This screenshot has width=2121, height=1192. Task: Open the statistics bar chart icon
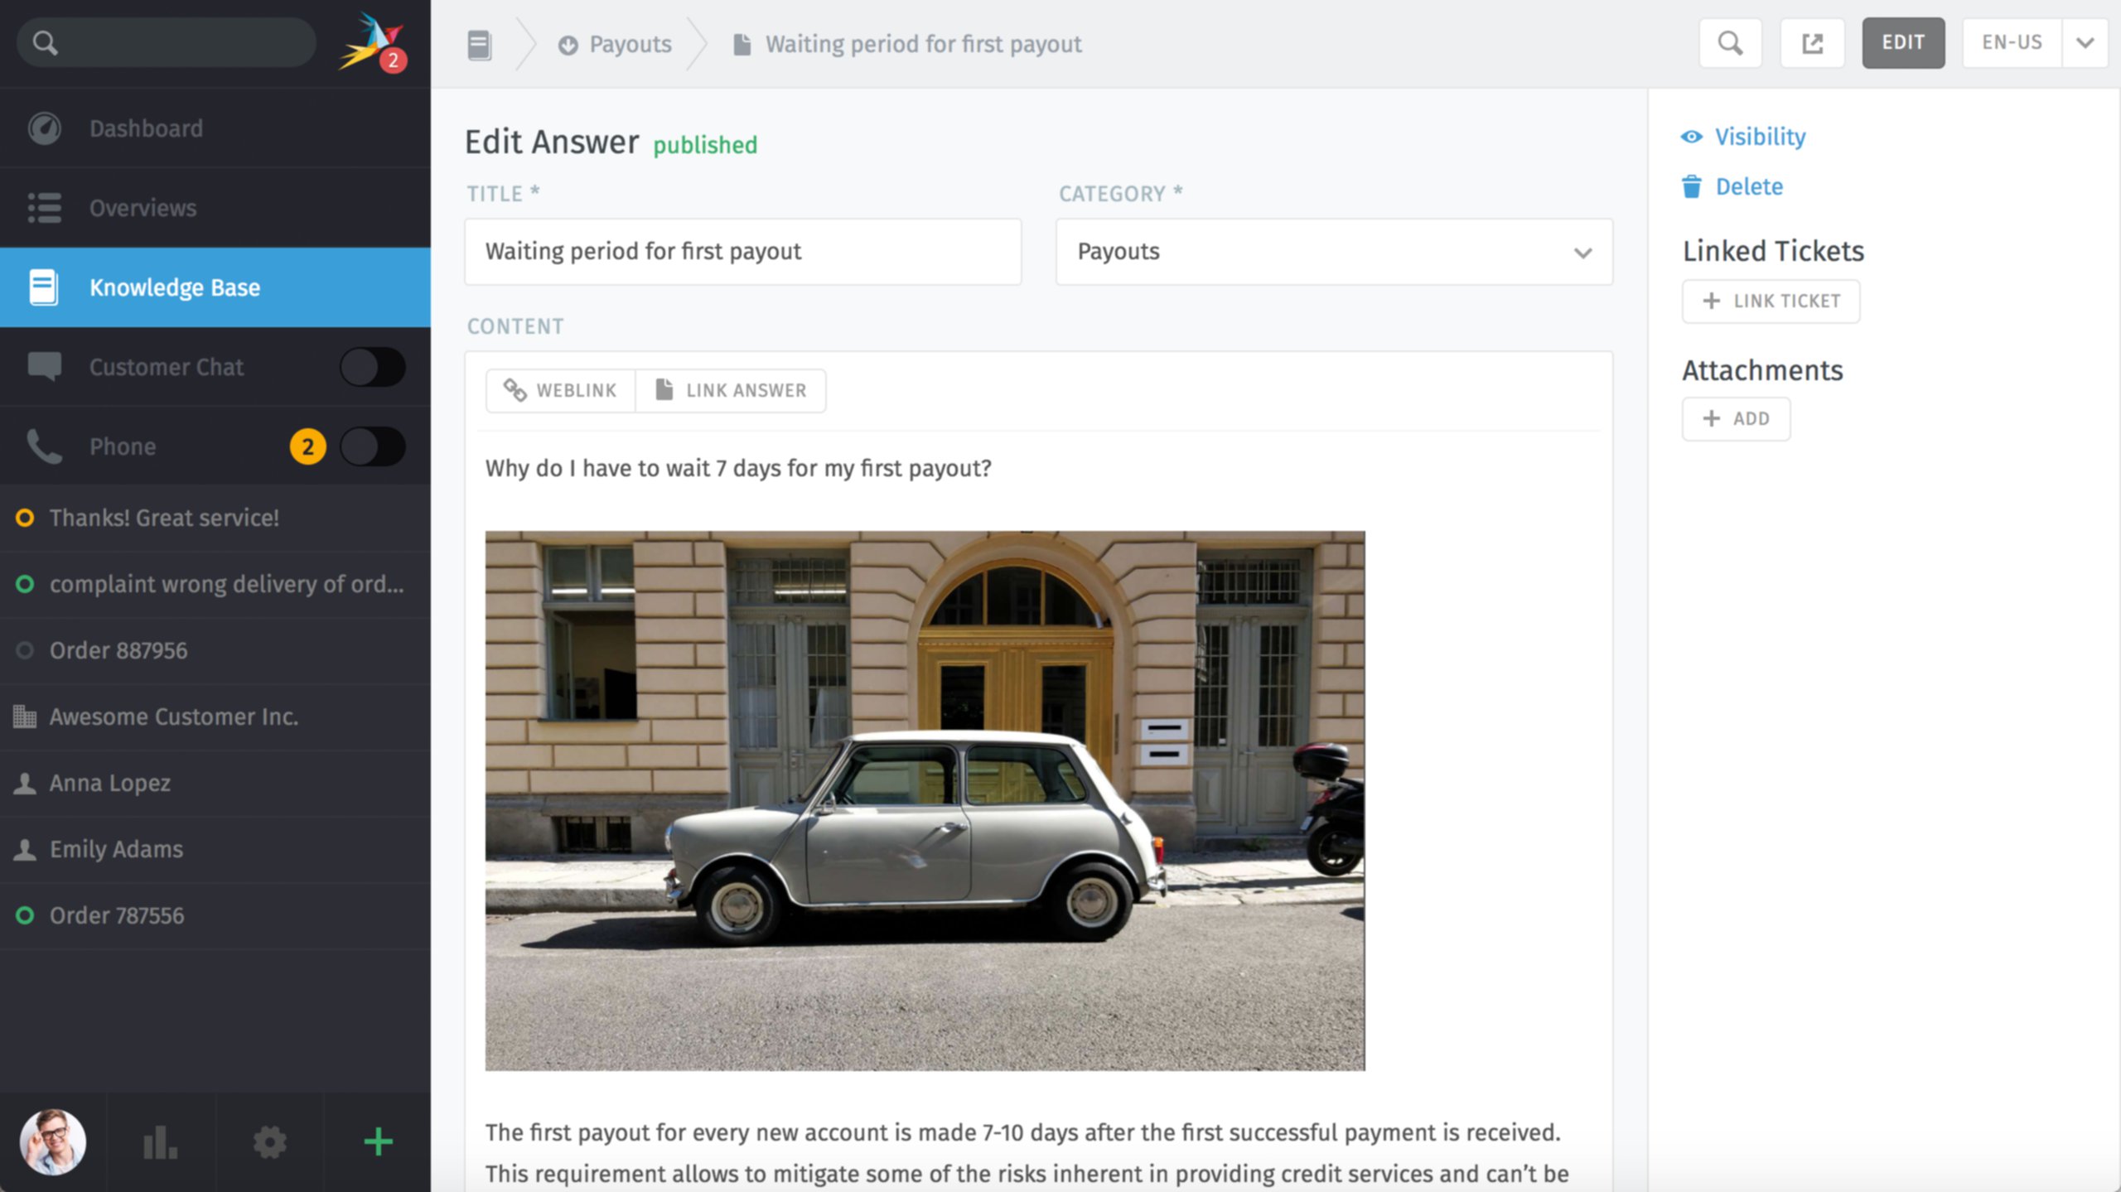pos(160,1142)
